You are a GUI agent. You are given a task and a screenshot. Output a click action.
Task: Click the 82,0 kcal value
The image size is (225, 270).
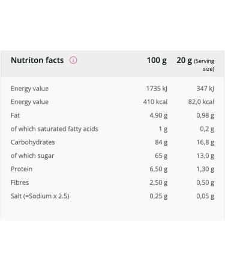pyautogui.click(x=201, y=102)
